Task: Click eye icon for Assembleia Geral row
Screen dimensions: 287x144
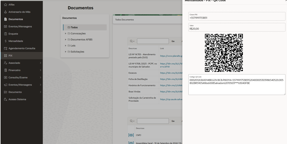Action: (131, 143)
